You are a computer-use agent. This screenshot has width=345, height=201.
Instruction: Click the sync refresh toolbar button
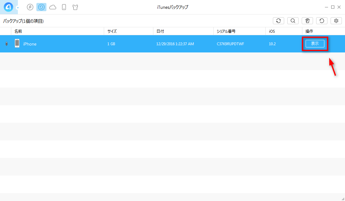pos(278,21)
